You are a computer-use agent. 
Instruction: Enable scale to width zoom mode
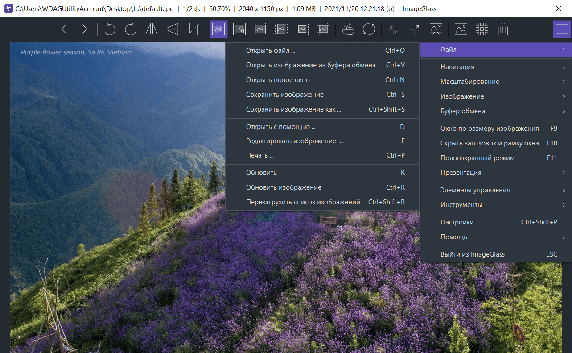point(260,29)
